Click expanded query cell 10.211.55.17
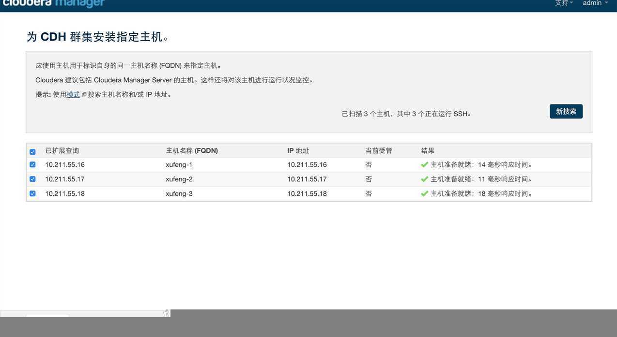617x337 pixels. pos(65,179)
